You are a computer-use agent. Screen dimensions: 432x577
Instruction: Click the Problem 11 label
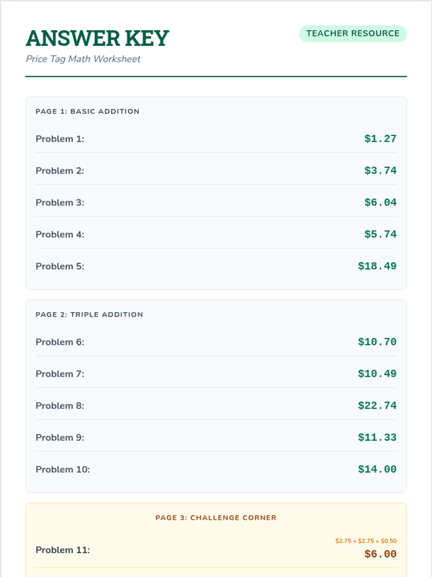pyautogui.click(x=63, y=550)
